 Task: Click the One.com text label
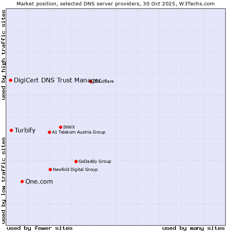coord(39,181)
